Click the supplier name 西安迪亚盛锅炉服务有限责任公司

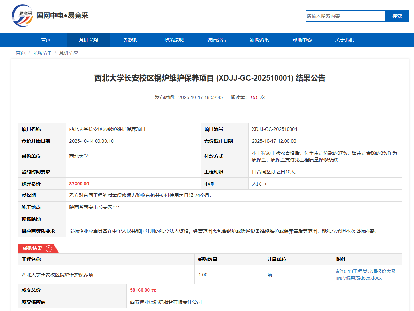pyautogui.click(x=166, y=302)
